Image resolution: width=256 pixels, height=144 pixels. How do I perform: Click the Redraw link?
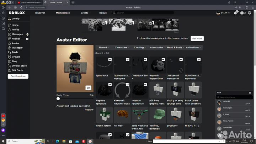[x=89, y=110]
